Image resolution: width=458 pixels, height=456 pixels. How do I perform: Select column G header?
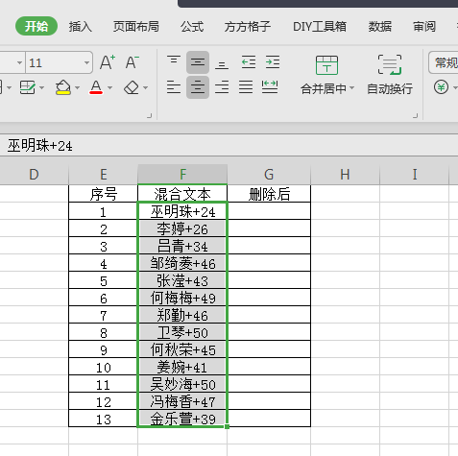coord(269,175)
